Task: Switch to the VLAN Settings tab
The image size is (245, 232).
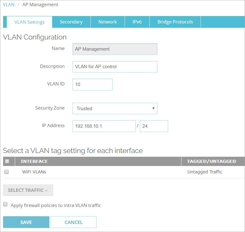Action: [x=29, y=22]
